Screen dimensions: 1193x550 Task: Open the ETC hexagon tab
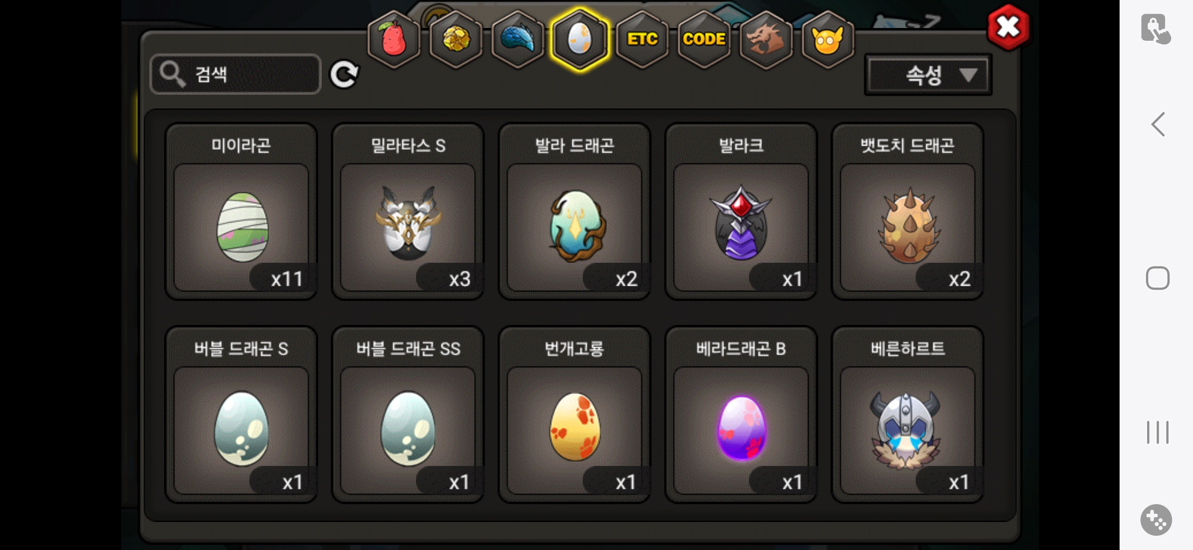[x=642, y=39]
